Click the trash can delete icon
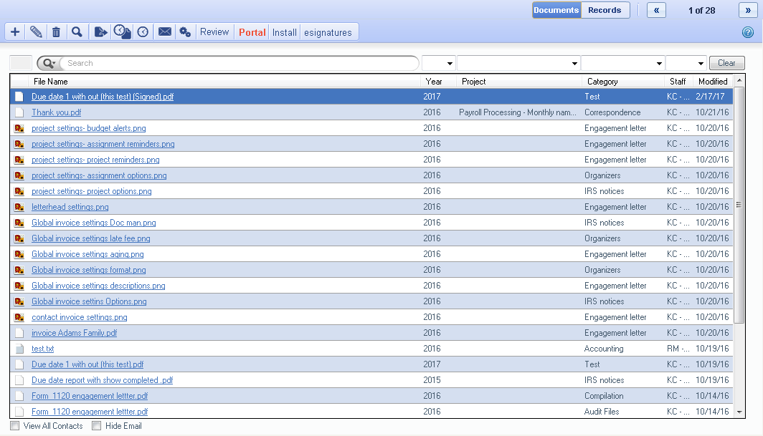 point(56,32)
